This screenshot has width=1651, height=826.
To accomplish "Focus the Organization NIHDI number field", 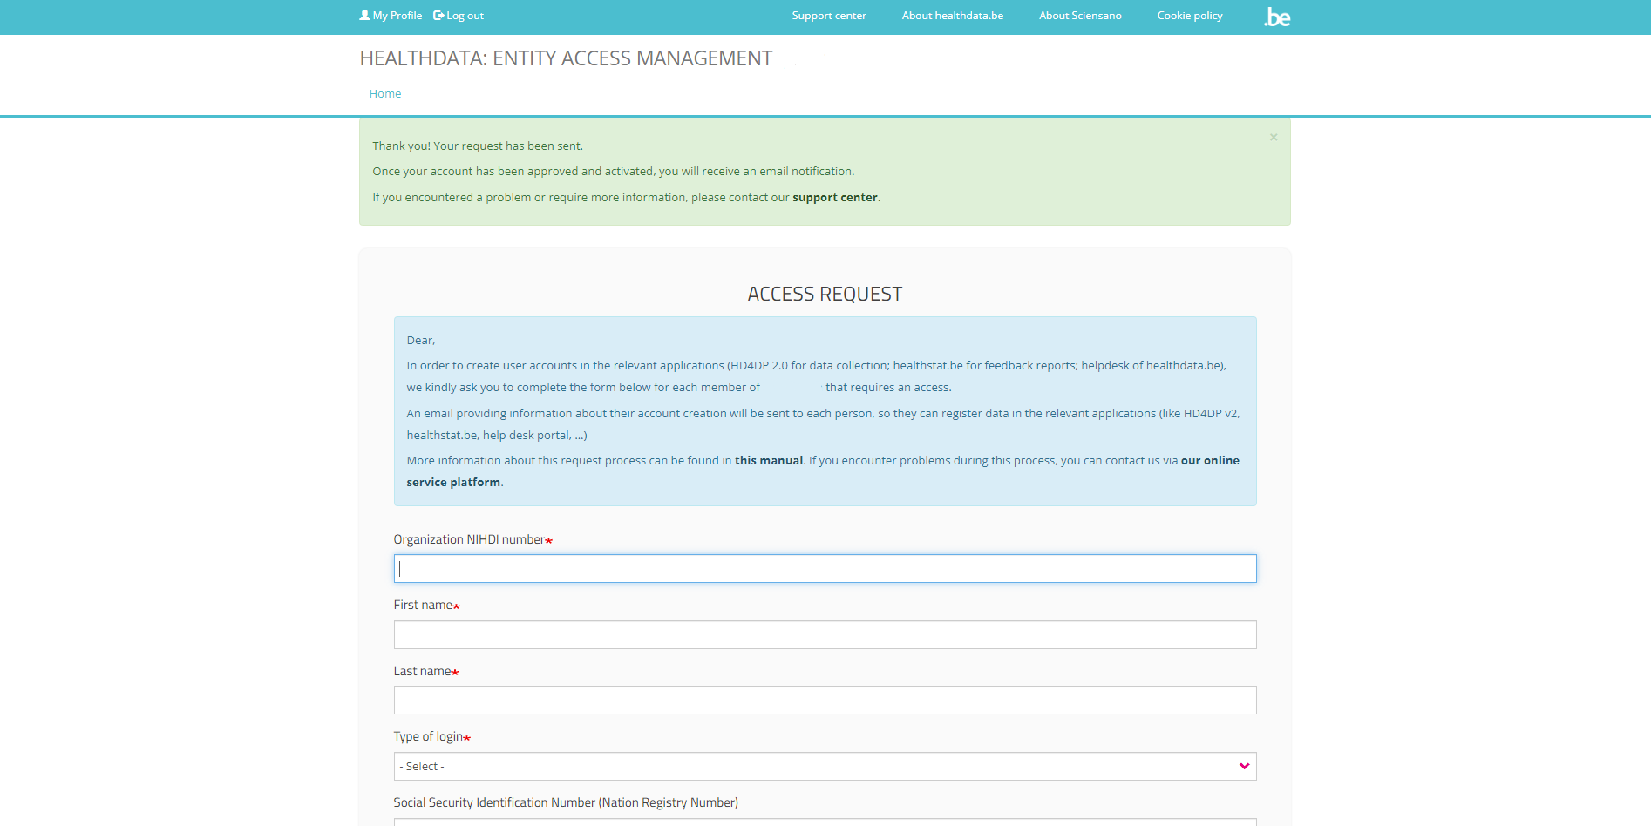I will point(825,569).
